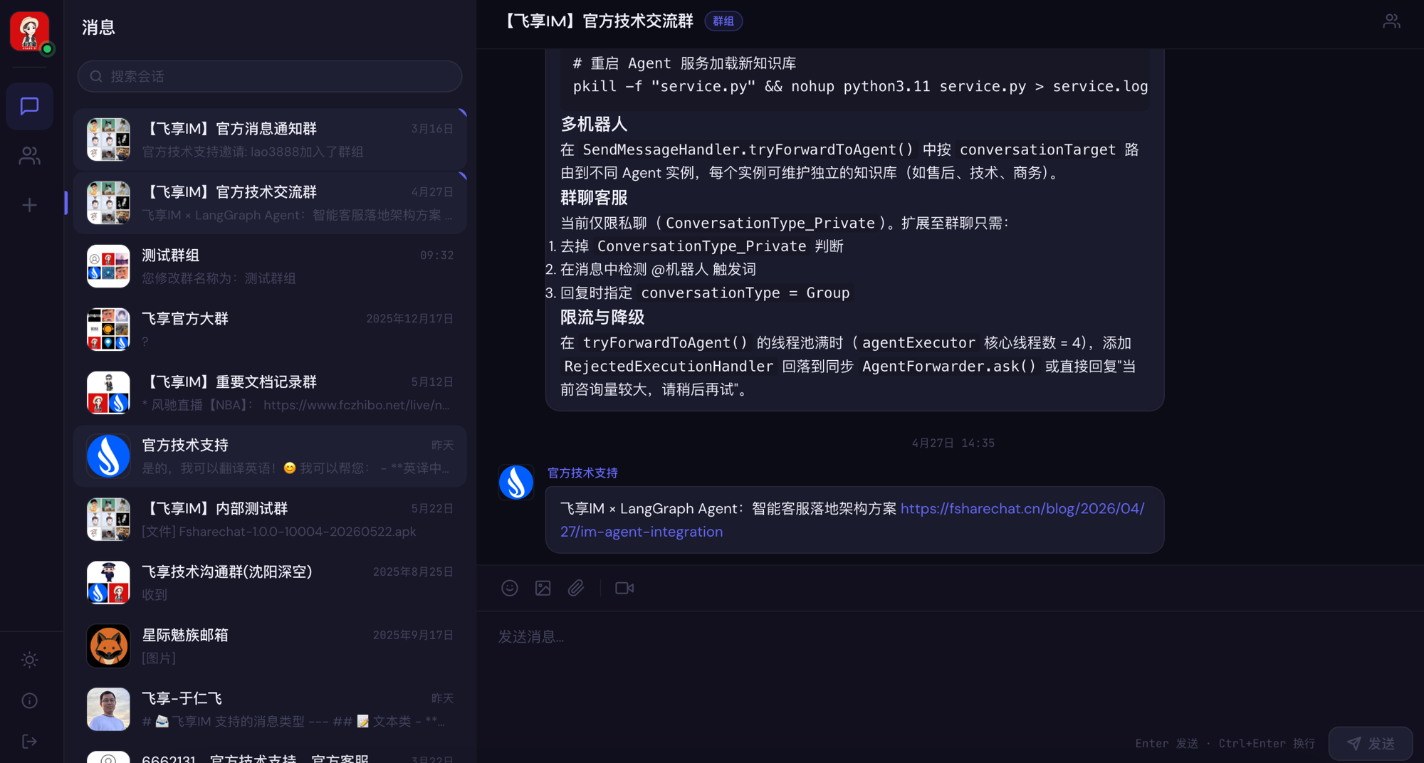Click the 发送 send button
This screenshot has width=1424, height=763.
1371,743
